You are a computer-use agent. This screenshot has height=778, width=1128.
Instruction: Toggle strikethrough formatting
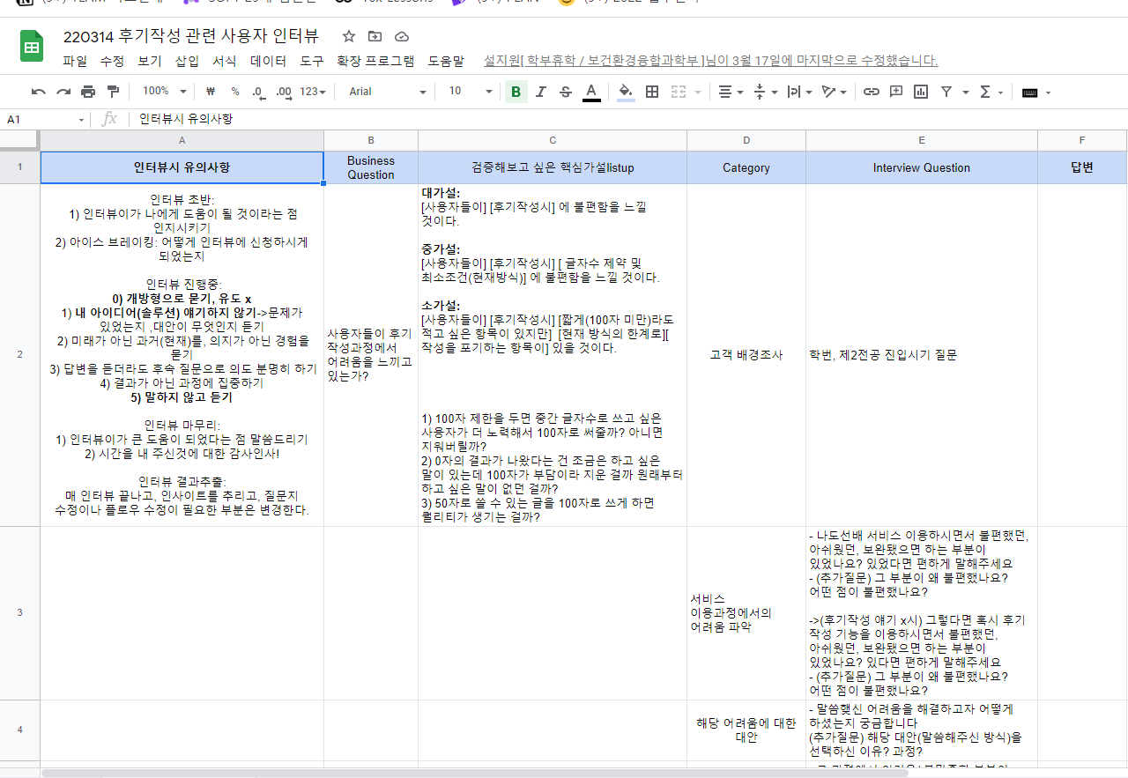(x=566, y=92)
